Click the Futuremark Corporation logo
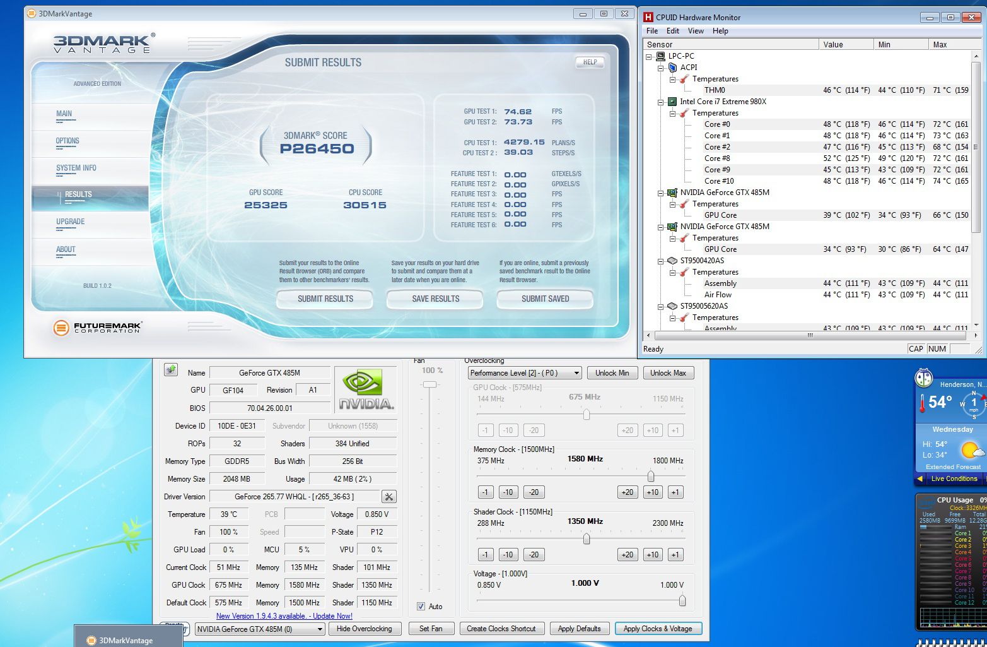The width and height of the screenshot is (987, 647). coord(98,328)
